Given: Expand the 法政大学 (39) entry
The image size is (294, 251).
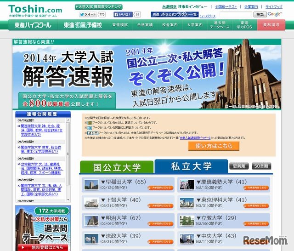Looking at the screenshot, I should 121,236.
